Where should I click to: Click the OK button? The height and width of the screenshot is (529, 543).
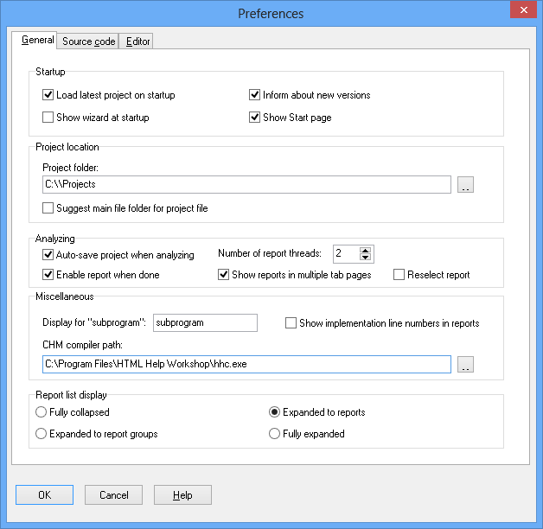pos(44,494)
